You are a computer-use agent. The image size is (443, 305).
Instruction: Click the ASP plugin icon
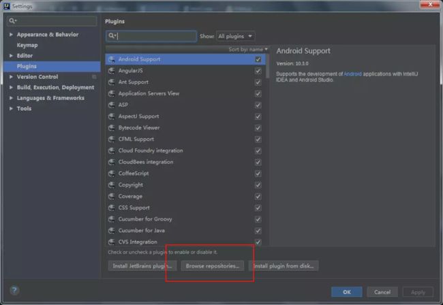point(112,105)
